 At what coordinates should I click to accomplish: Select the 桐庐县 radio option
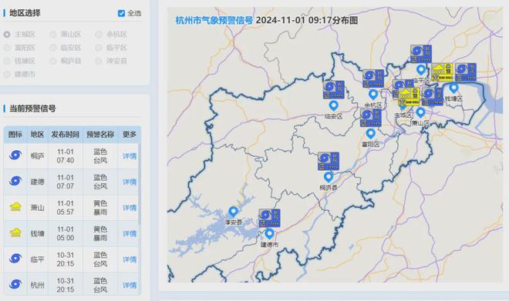coord(53,61)
